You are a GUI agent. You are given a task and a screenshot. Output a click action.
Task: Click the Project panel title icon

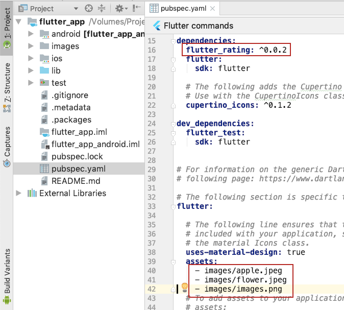pos(23,9)
